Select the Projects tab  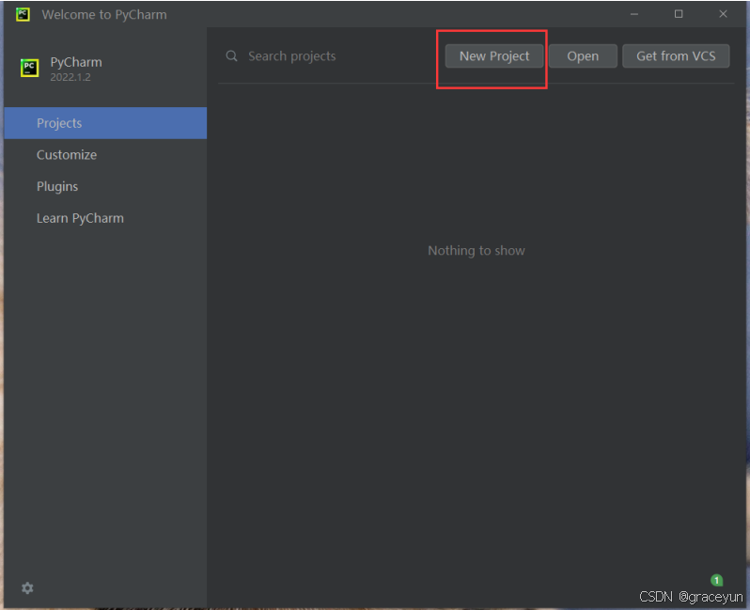click(x=105, y=123)
